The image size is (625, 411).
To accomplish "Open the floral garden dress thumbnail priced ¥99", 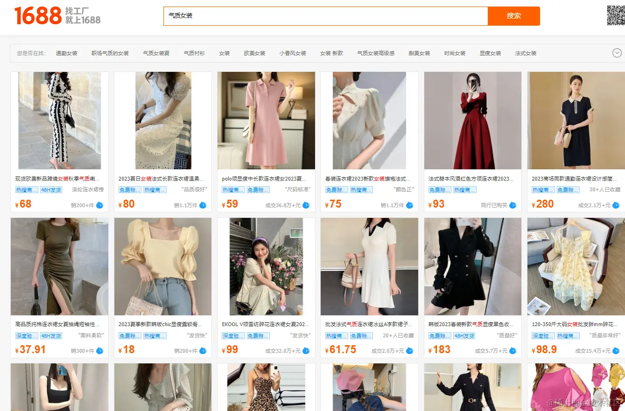I will [266, 266].
